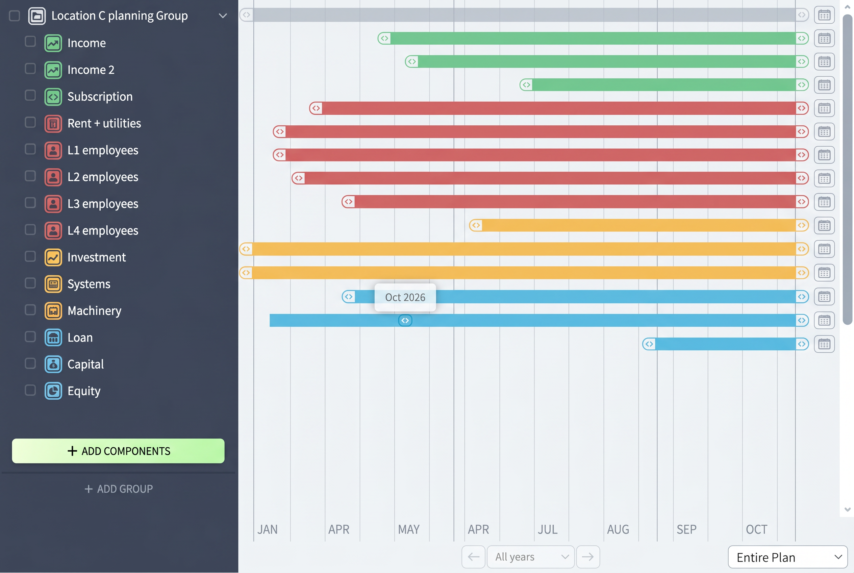Click the JAN month label
The image size is (854, 573).
click(x=268, y=529)
